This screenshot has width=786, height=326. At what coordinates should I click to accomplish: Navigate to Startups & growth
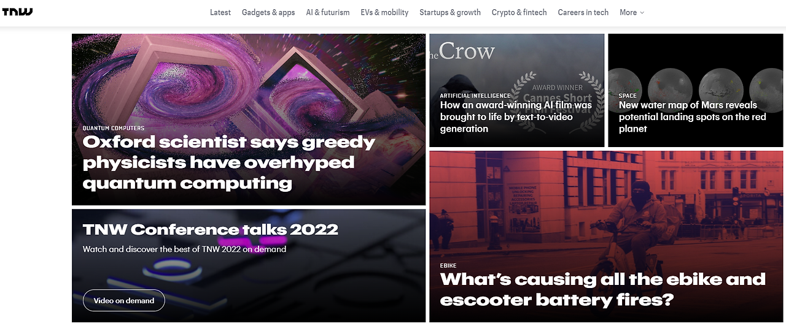450,12
